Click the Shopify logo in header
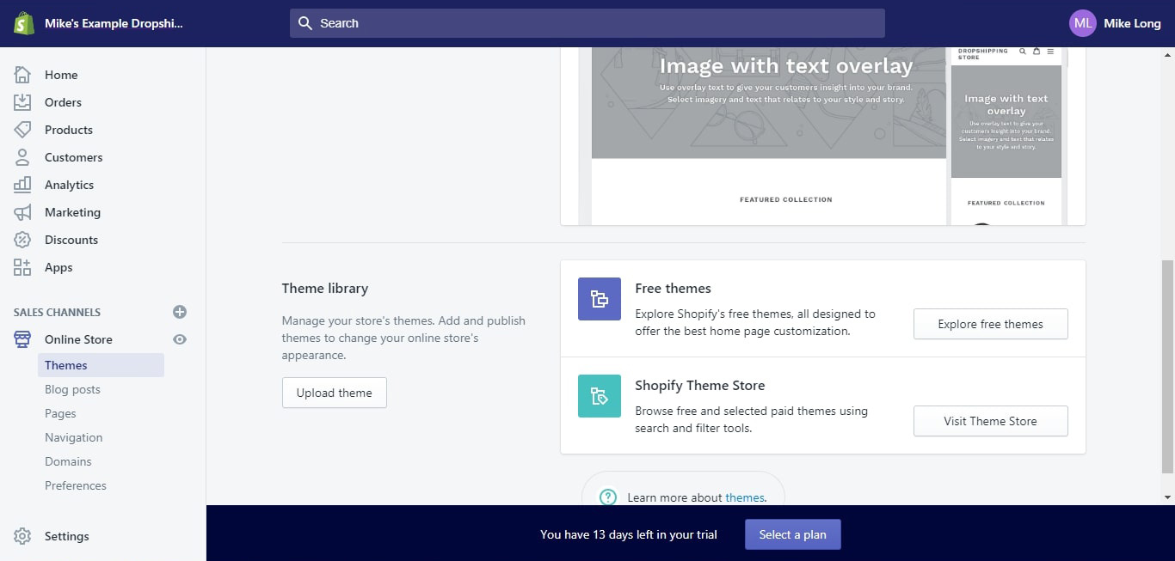1175x561 pixels. [23, 23]
